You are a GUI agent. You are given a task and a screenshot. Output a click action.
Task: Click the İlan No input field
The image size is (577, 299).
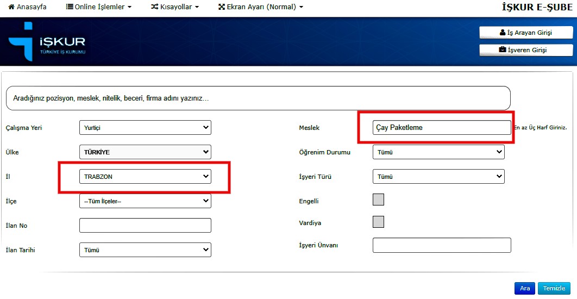click(x=146, y=226)
